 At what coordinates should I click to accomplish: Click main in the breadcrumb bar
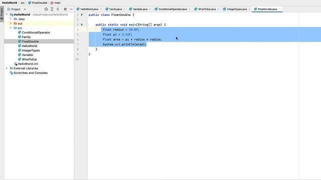[56, 3]
